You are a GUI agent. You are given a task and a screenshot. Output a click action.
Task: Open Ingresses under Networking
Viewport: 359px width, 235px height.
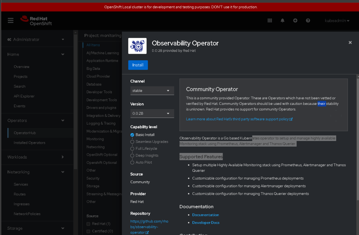[x=21, y=204]
